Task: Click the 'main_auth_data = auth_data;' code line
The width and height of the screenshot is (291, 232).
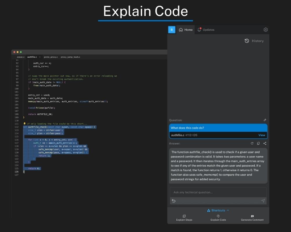Action: [45, 98]
